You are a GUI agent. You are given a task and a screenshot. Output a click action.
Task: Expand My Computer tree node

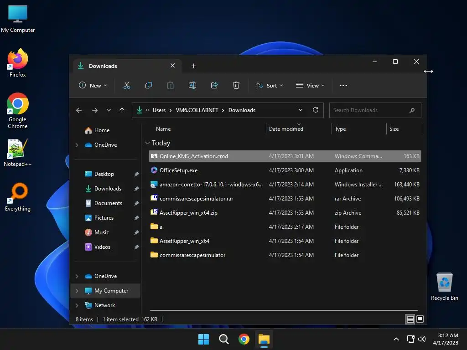(77, 291)
